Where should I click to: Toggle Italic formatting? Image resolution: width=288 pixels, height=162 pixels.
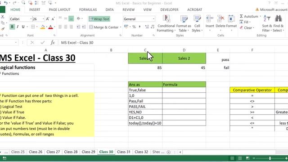coord(18,27)
